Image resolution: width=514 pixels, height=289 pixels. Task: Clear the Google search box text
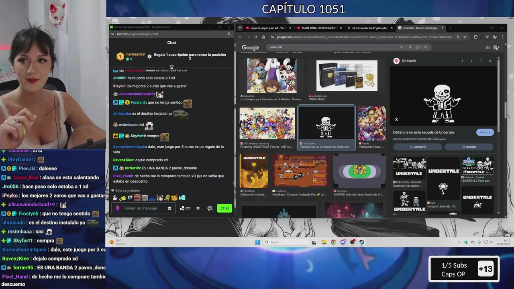click(401, 47)
